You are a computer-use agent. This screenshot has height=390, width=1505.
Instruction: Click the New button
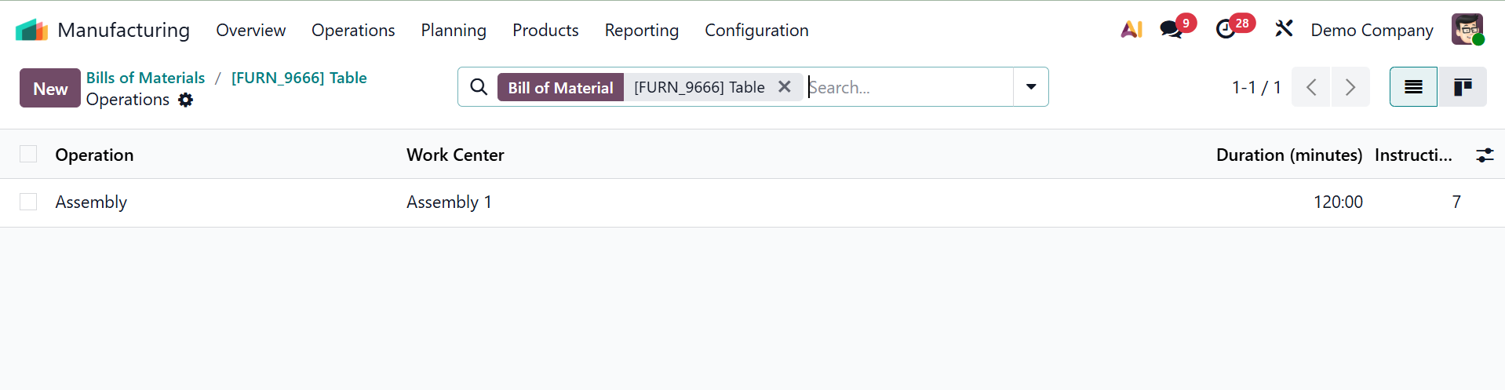[50, 88]
